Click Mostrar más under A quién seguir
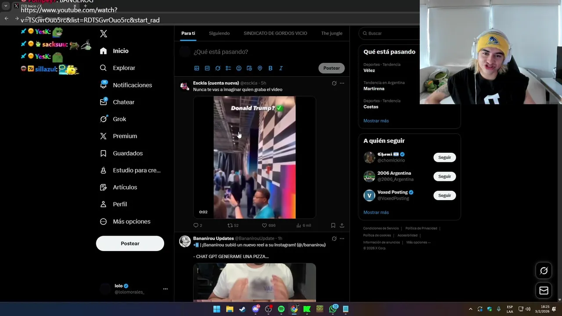The height and width of the screenshot is (316, 562). [x=376, y=212]
